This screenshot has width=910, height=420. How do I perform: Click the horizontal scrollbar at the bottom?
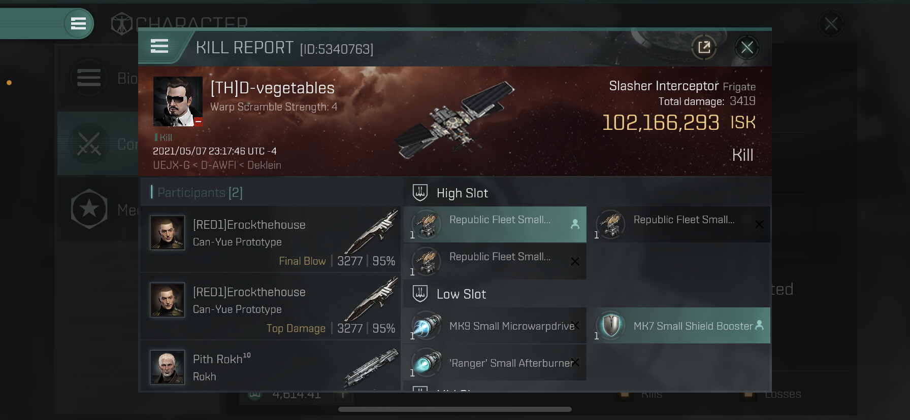click(x=455, y=409)
